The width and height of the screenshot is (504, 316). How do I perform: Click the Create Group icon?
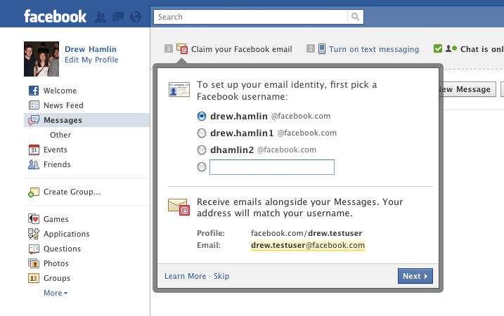[34, 192]
